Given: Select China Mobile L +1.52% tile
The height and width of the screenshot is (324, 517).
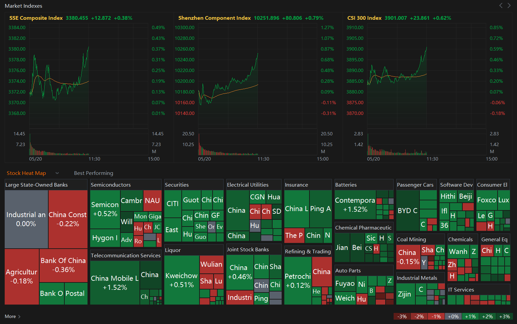Looking at the screenshot, I should click(115, 283).
